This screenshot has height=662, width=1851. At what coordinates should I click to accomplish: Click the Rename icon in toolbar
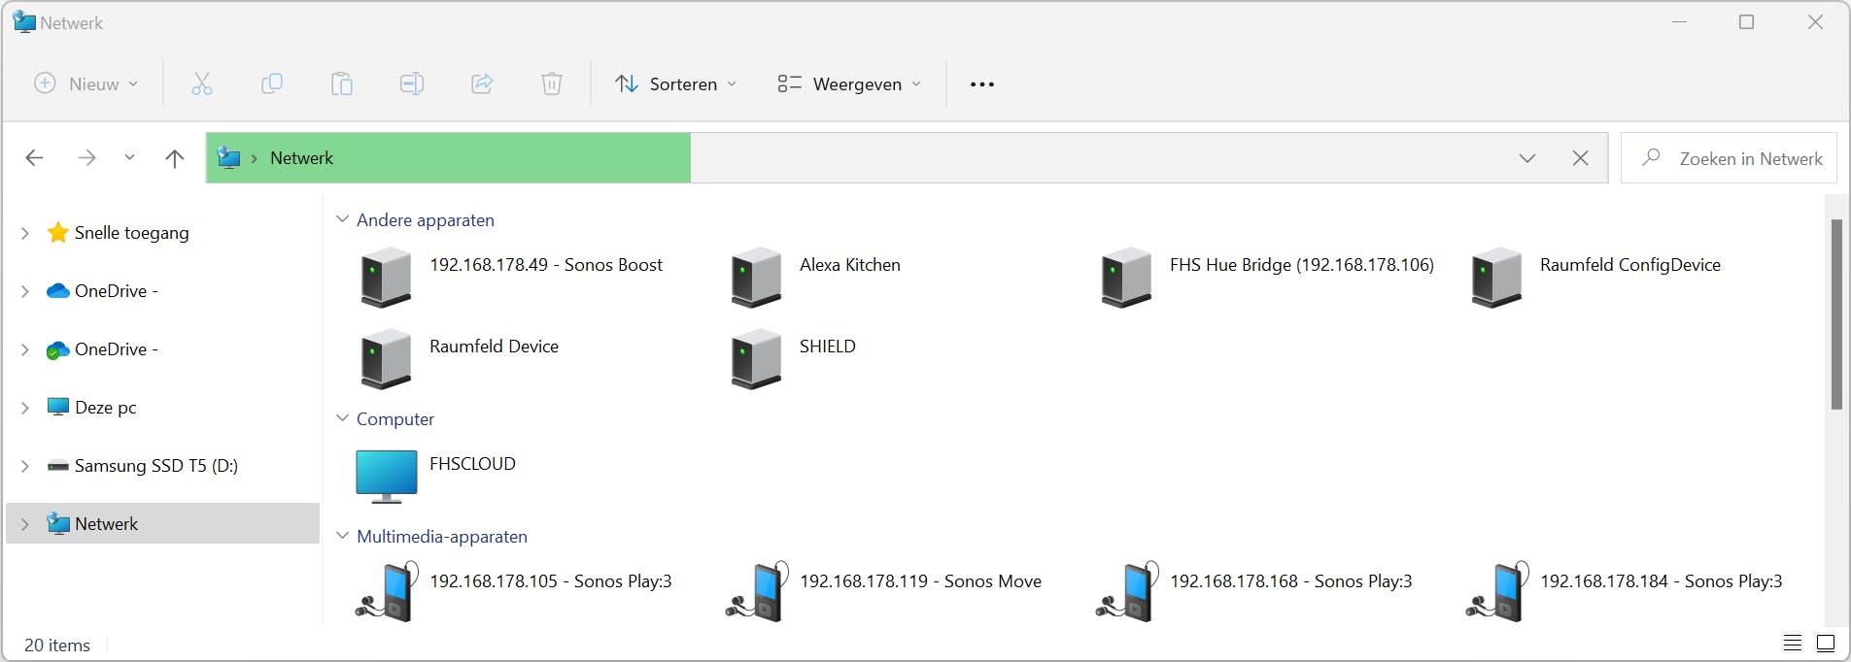(412, 83)
